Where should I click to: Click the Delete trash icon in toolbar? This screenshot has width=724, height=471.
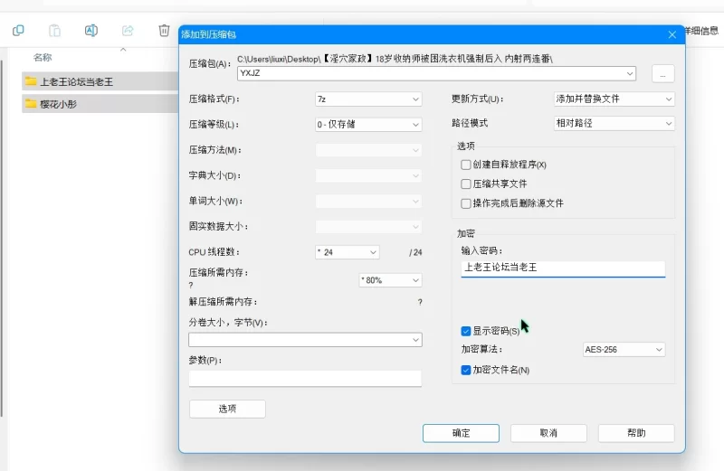(x=164, y=31)
